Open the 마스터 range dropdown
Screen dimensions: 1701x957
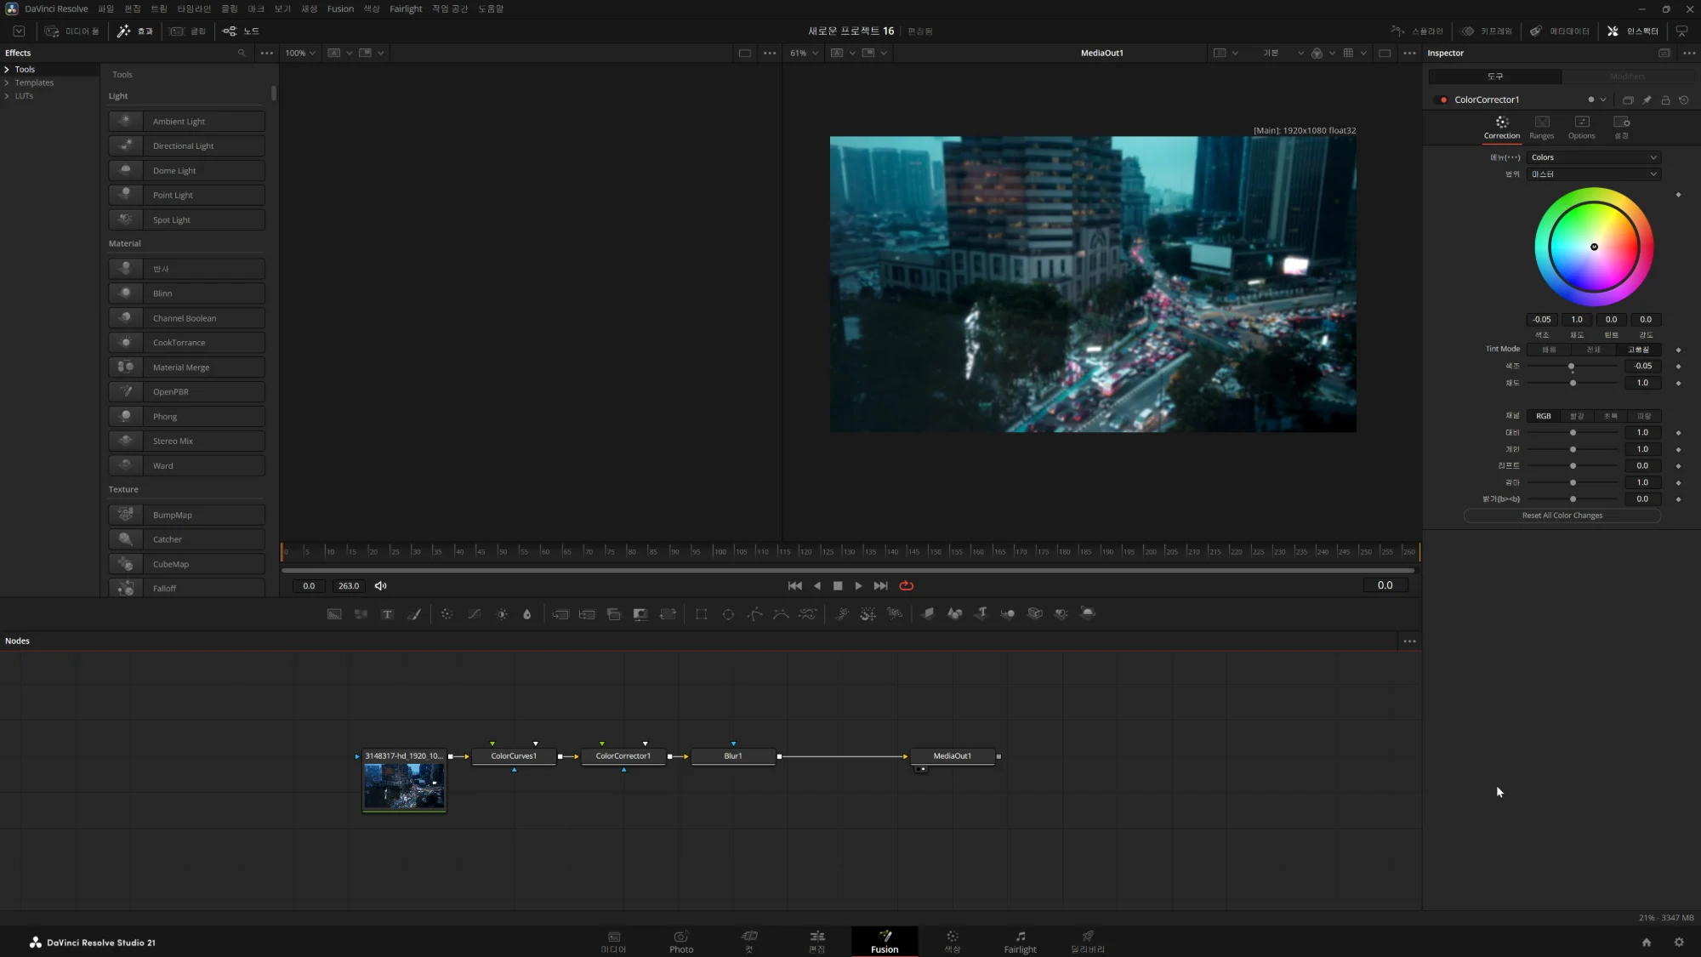pyautogui.click(x=1593, y=174)
